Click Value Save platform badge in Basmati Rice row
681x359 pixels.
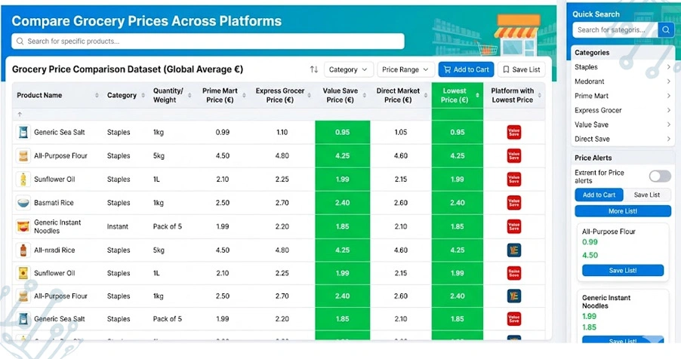(x=514, y=203)
